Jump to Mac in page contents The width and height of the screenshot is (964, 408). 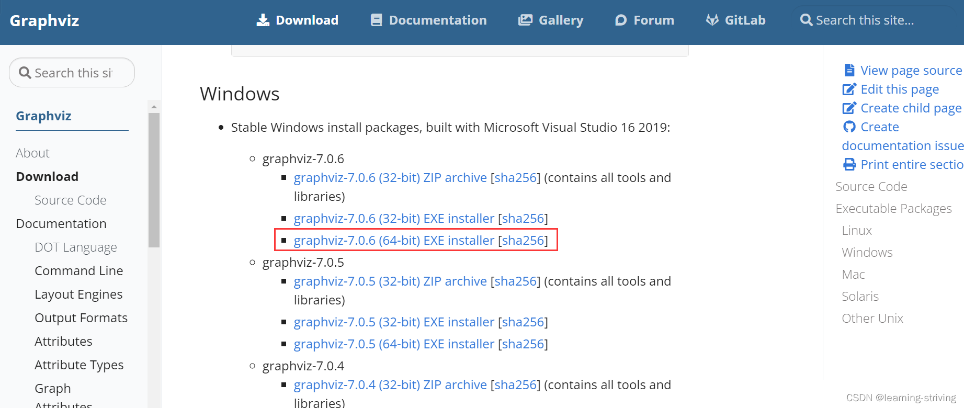854,274
